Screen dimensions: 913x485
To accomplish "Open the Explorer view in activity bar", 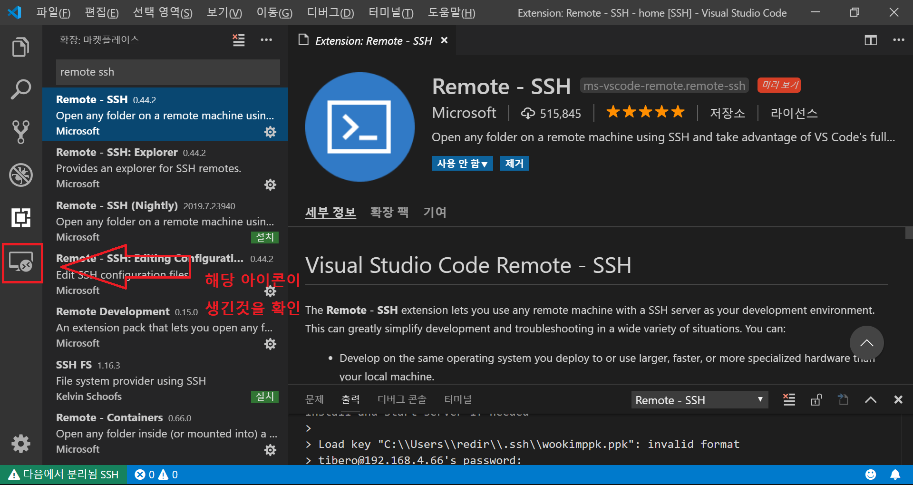I will [21, 47].
